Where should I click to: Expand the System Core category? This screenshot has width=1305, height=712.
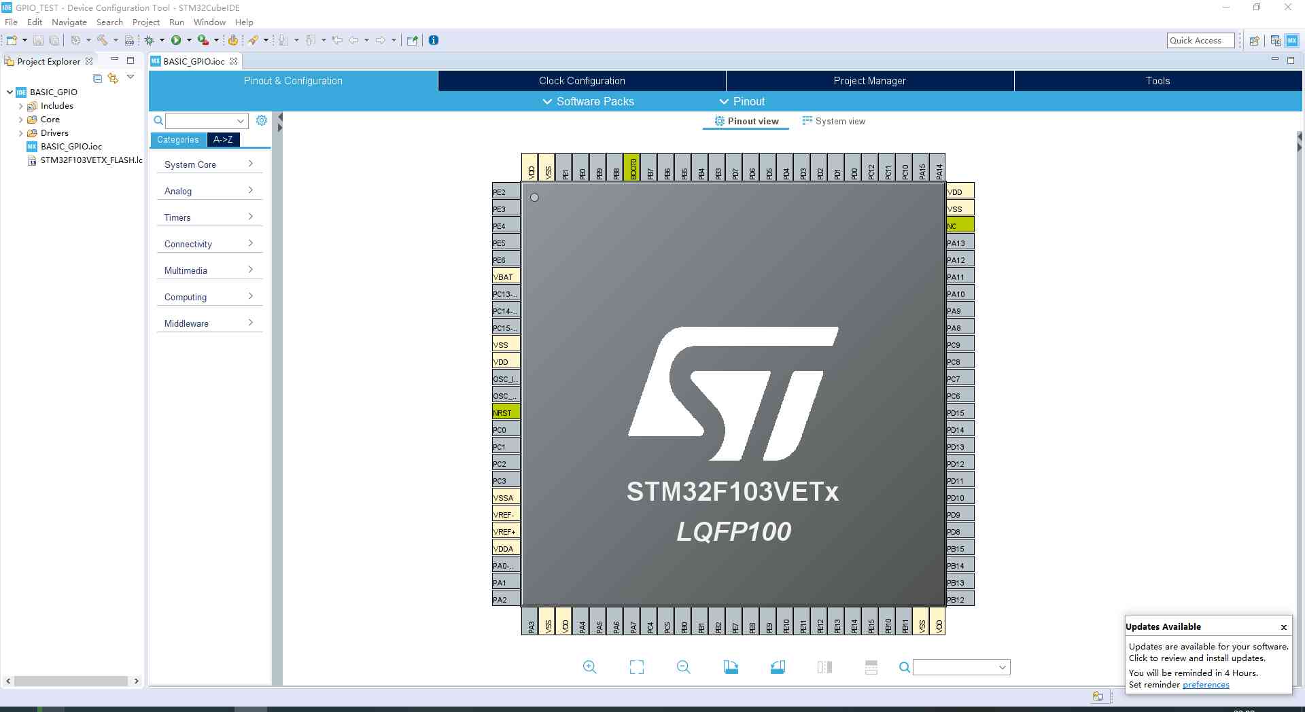209,164
